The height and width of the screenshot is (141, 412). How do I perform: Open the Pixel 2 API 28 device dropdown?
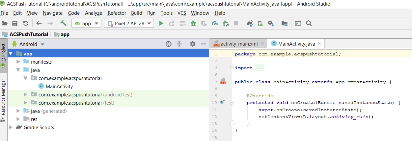pos(129,23)
